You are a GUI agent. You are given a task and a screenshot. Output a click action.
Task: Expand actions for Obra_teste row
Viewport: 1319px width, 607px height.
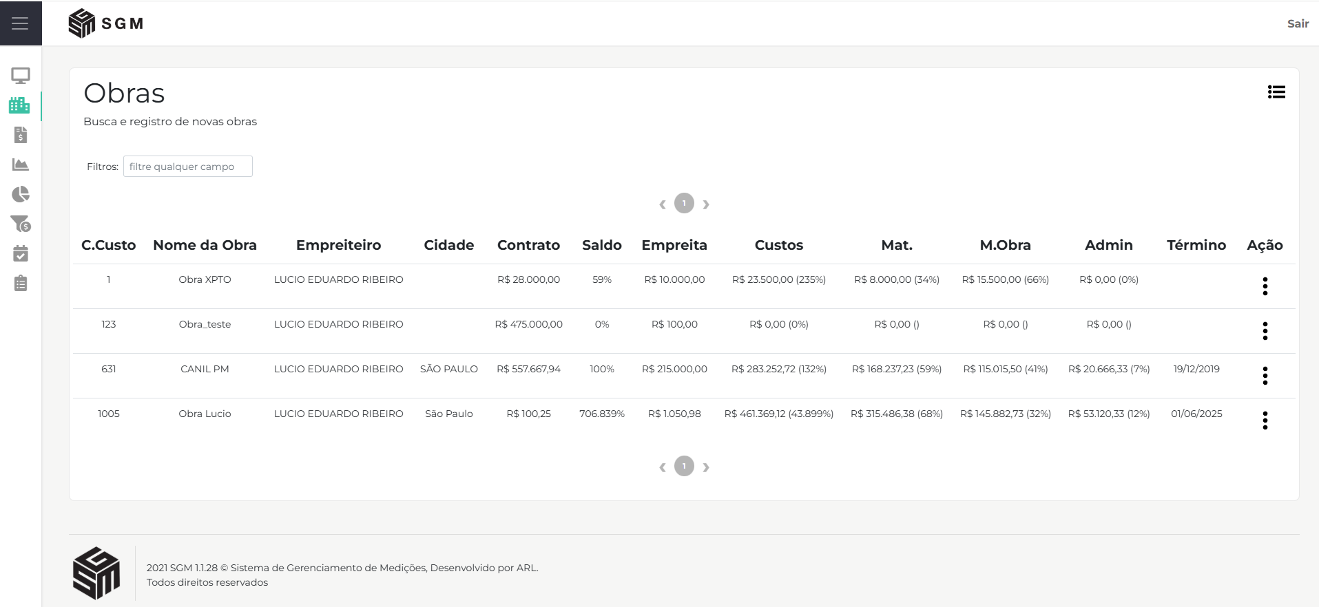click(1265, 331)
